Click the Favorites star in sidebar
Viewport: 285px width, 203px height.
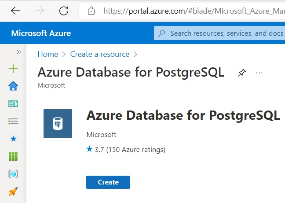tap(13, 139)
